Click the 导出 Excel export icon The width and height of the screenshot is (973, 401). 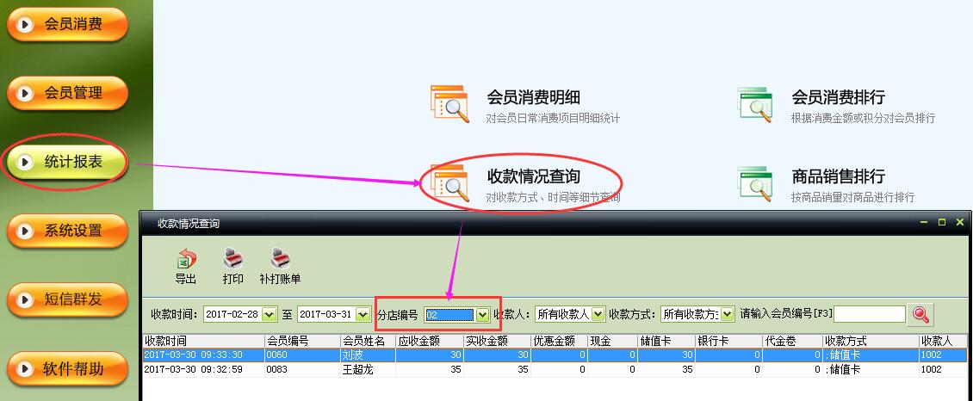185,259
